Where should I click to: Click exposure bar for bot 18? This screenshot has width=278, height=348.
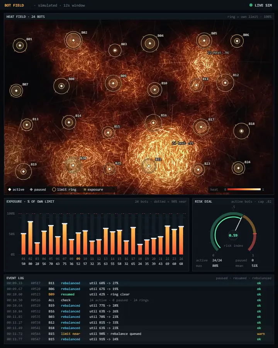coord(140,249)
